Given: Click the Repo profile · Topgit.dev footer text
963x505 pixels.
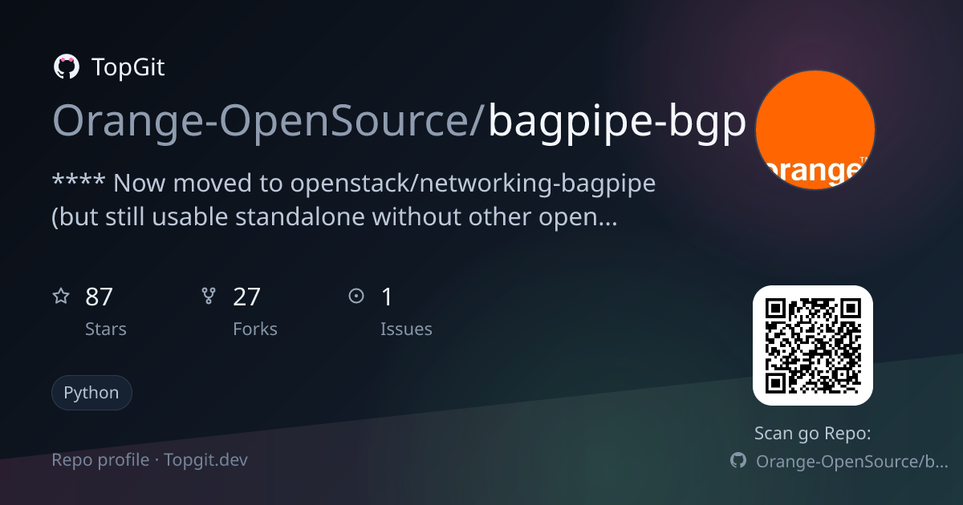Looking at the screenshot, I should 150,460.
